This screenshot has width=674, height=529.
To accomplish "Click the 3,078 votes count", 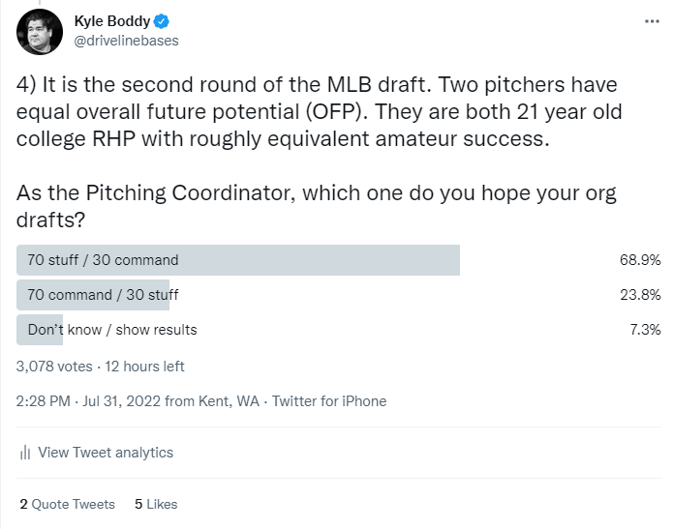I will 54,367.
